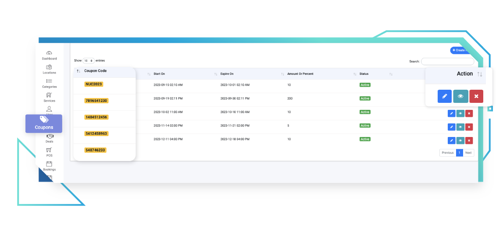Click the large blue pencil edit button
503x228 pixels.
point(444,96)
